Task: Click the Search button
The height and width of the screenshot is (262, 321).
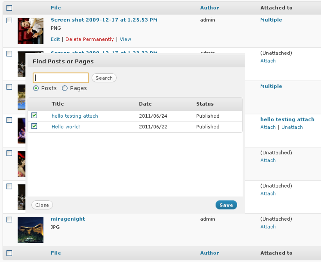Action: click(104, 78)
